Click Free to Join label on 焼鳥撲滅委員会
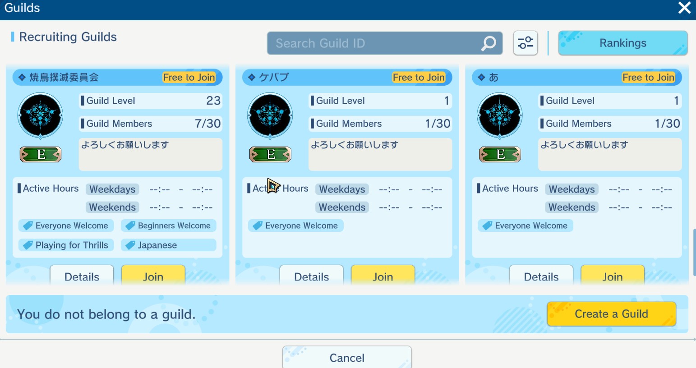 pyautogui.click(x=189, y=78)
